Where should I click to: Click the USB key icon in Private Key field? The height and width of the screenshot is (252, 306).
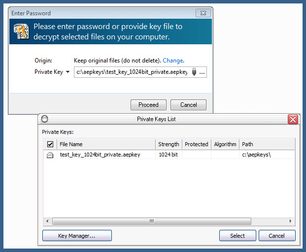pyautogui.click(x=194, y=72)
